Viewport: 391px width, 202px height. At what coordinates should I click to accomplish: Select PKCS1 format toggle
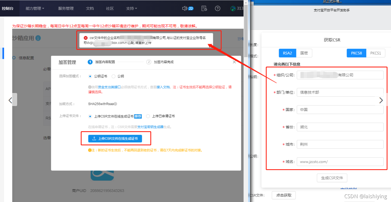(376, 53)
